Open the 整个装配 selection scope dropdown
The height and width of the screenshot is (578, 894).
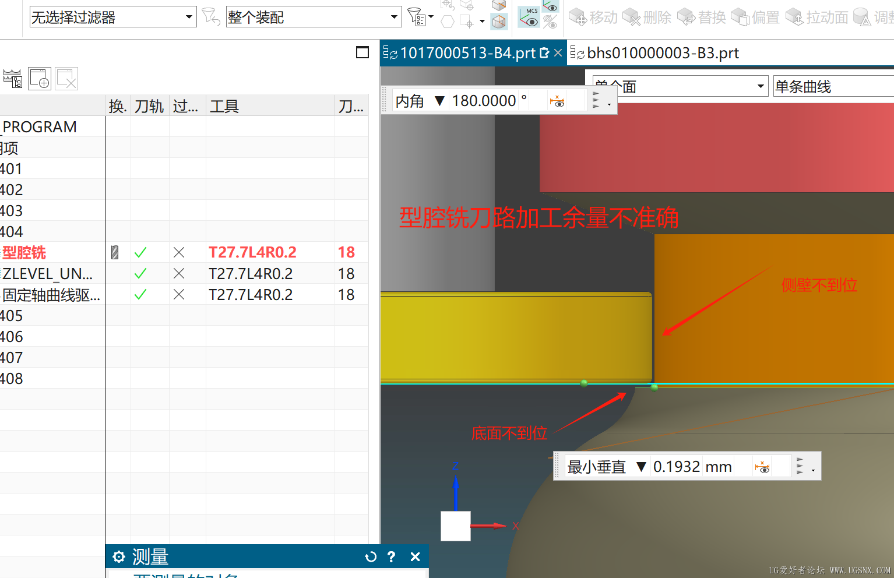(x=314, y=17)
